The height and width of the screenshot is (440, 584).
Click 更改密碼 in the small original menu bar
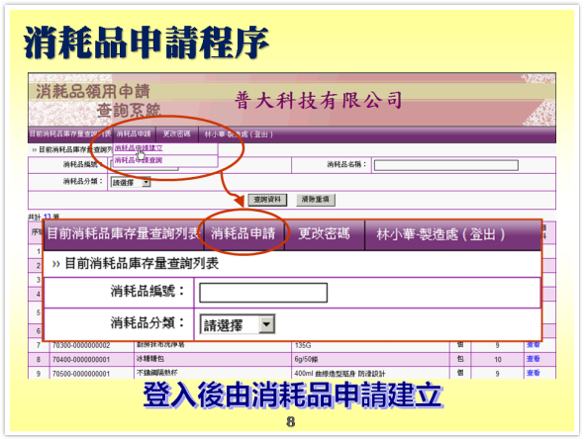[176, 133]
